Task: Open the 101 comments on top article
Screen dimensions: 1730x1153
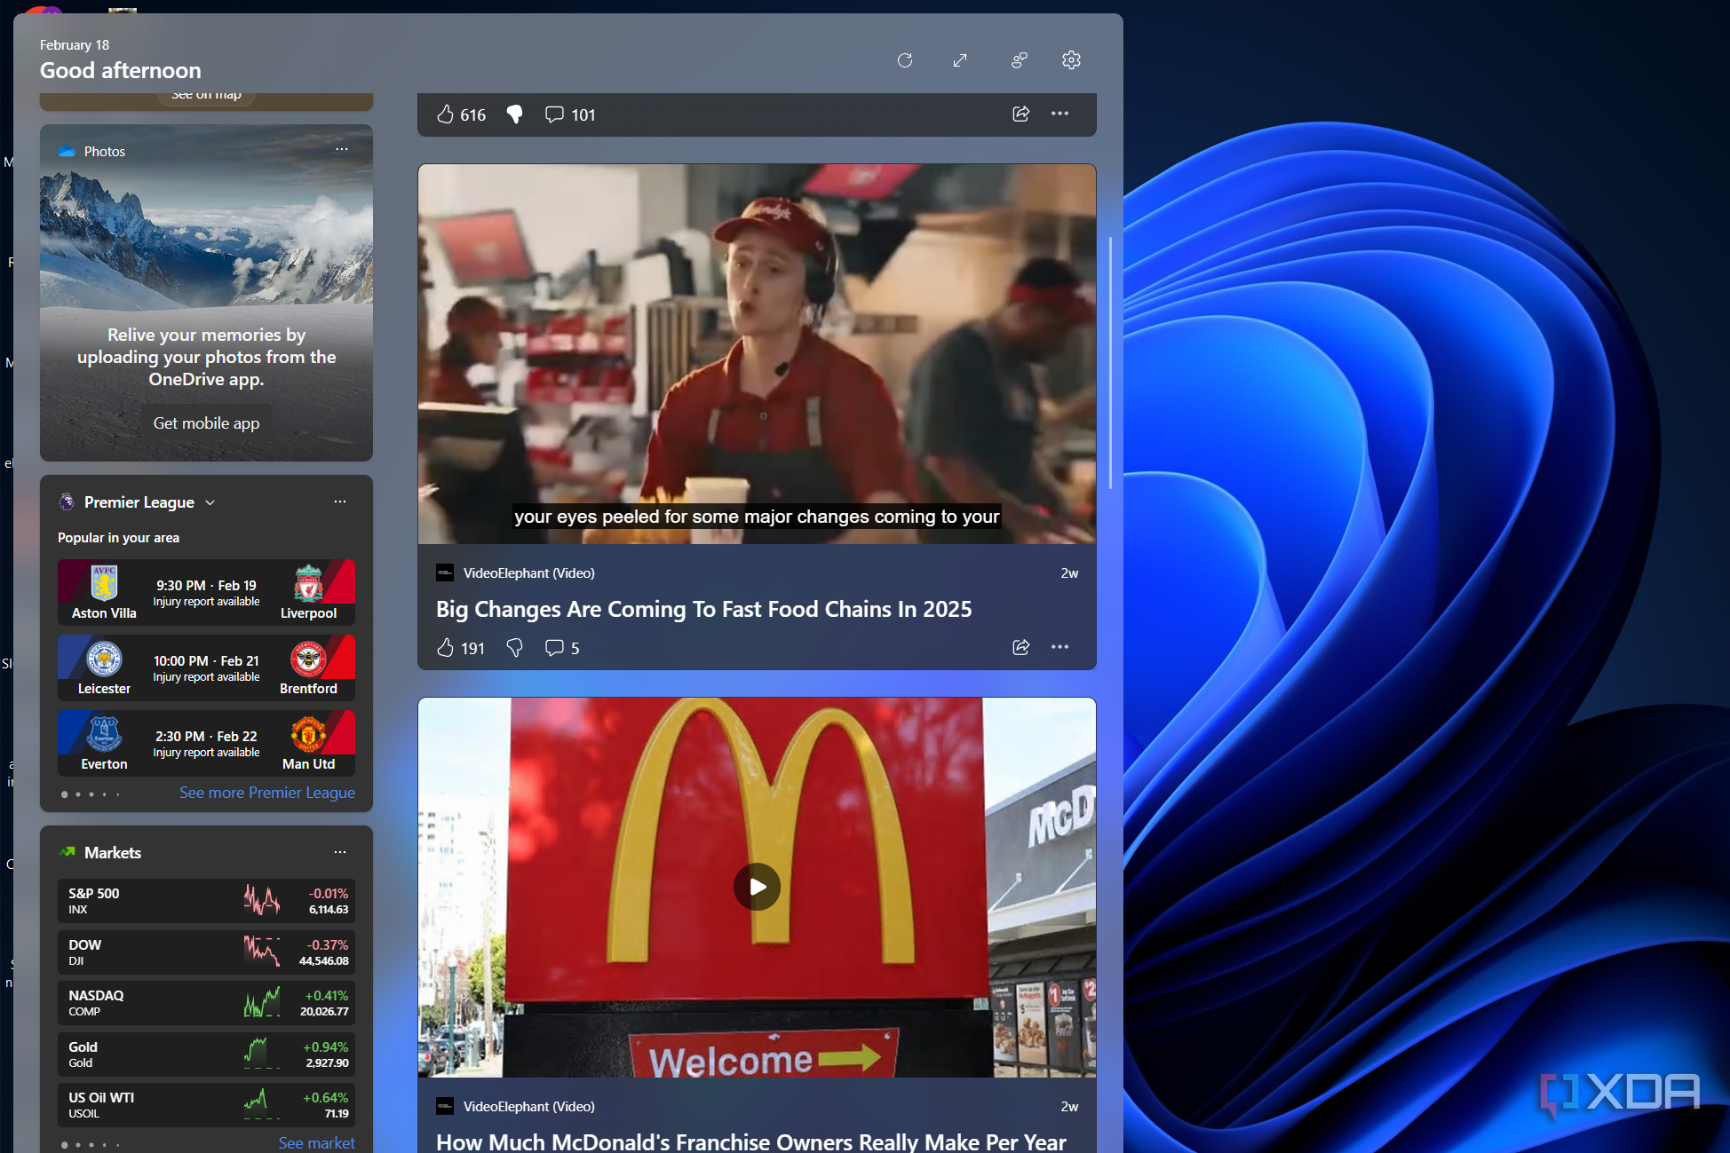Action: 570,115
